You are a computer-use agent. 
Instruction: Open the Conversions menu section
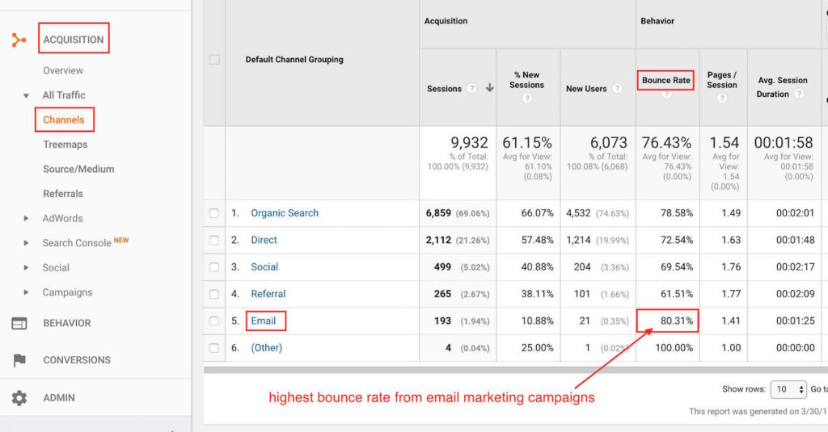pyautogui.click(x=77, y=360)
